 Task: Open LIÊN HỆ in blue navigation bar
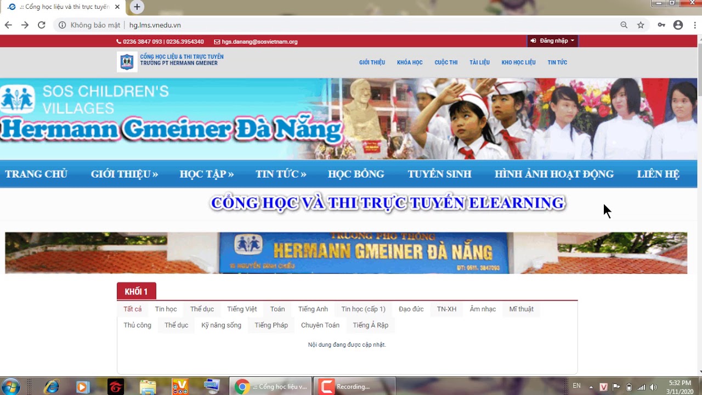[x=658, y=174]
